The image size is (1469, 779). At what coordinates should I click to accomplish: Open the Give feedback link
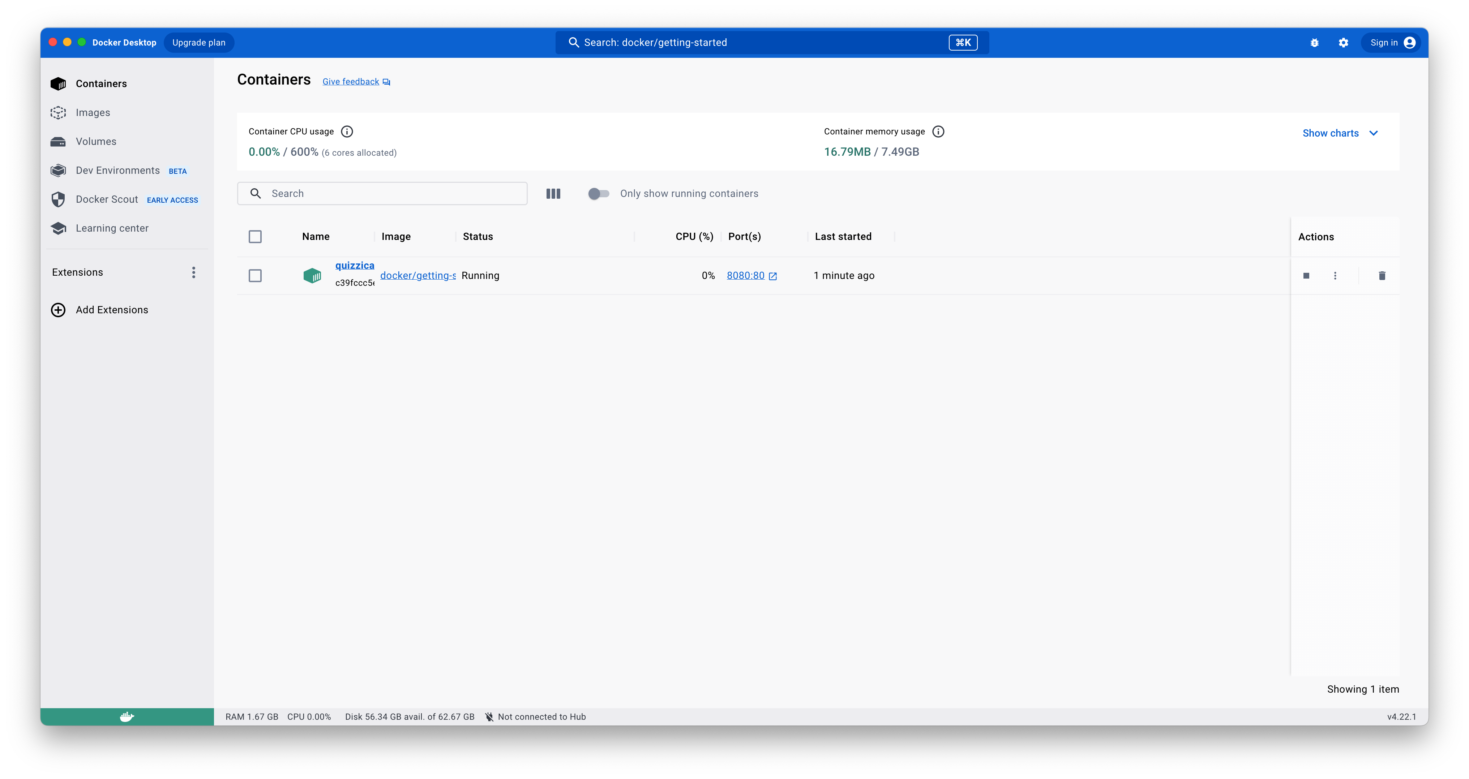click(x=356, y=82)
